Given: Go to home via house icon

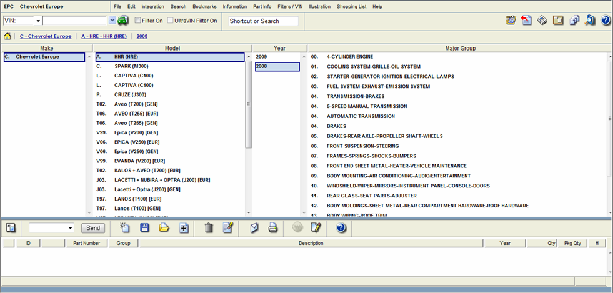Looking at the screenshot, I should tap(7, 36).
